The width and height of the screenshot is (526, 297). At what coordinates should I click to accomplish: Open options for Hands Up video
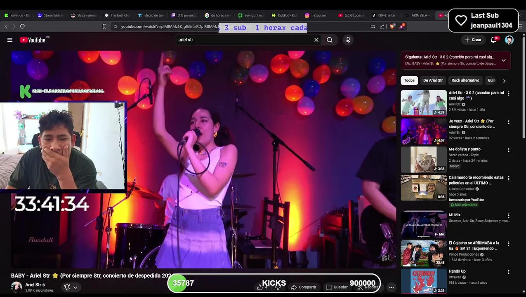pyautogui.click(x=509, y=272)
